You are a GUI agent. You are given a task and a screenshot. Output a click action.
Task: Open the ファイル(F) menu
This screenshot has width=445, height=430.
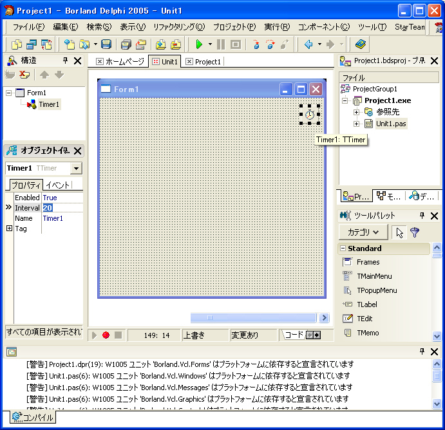pos(28,27)
